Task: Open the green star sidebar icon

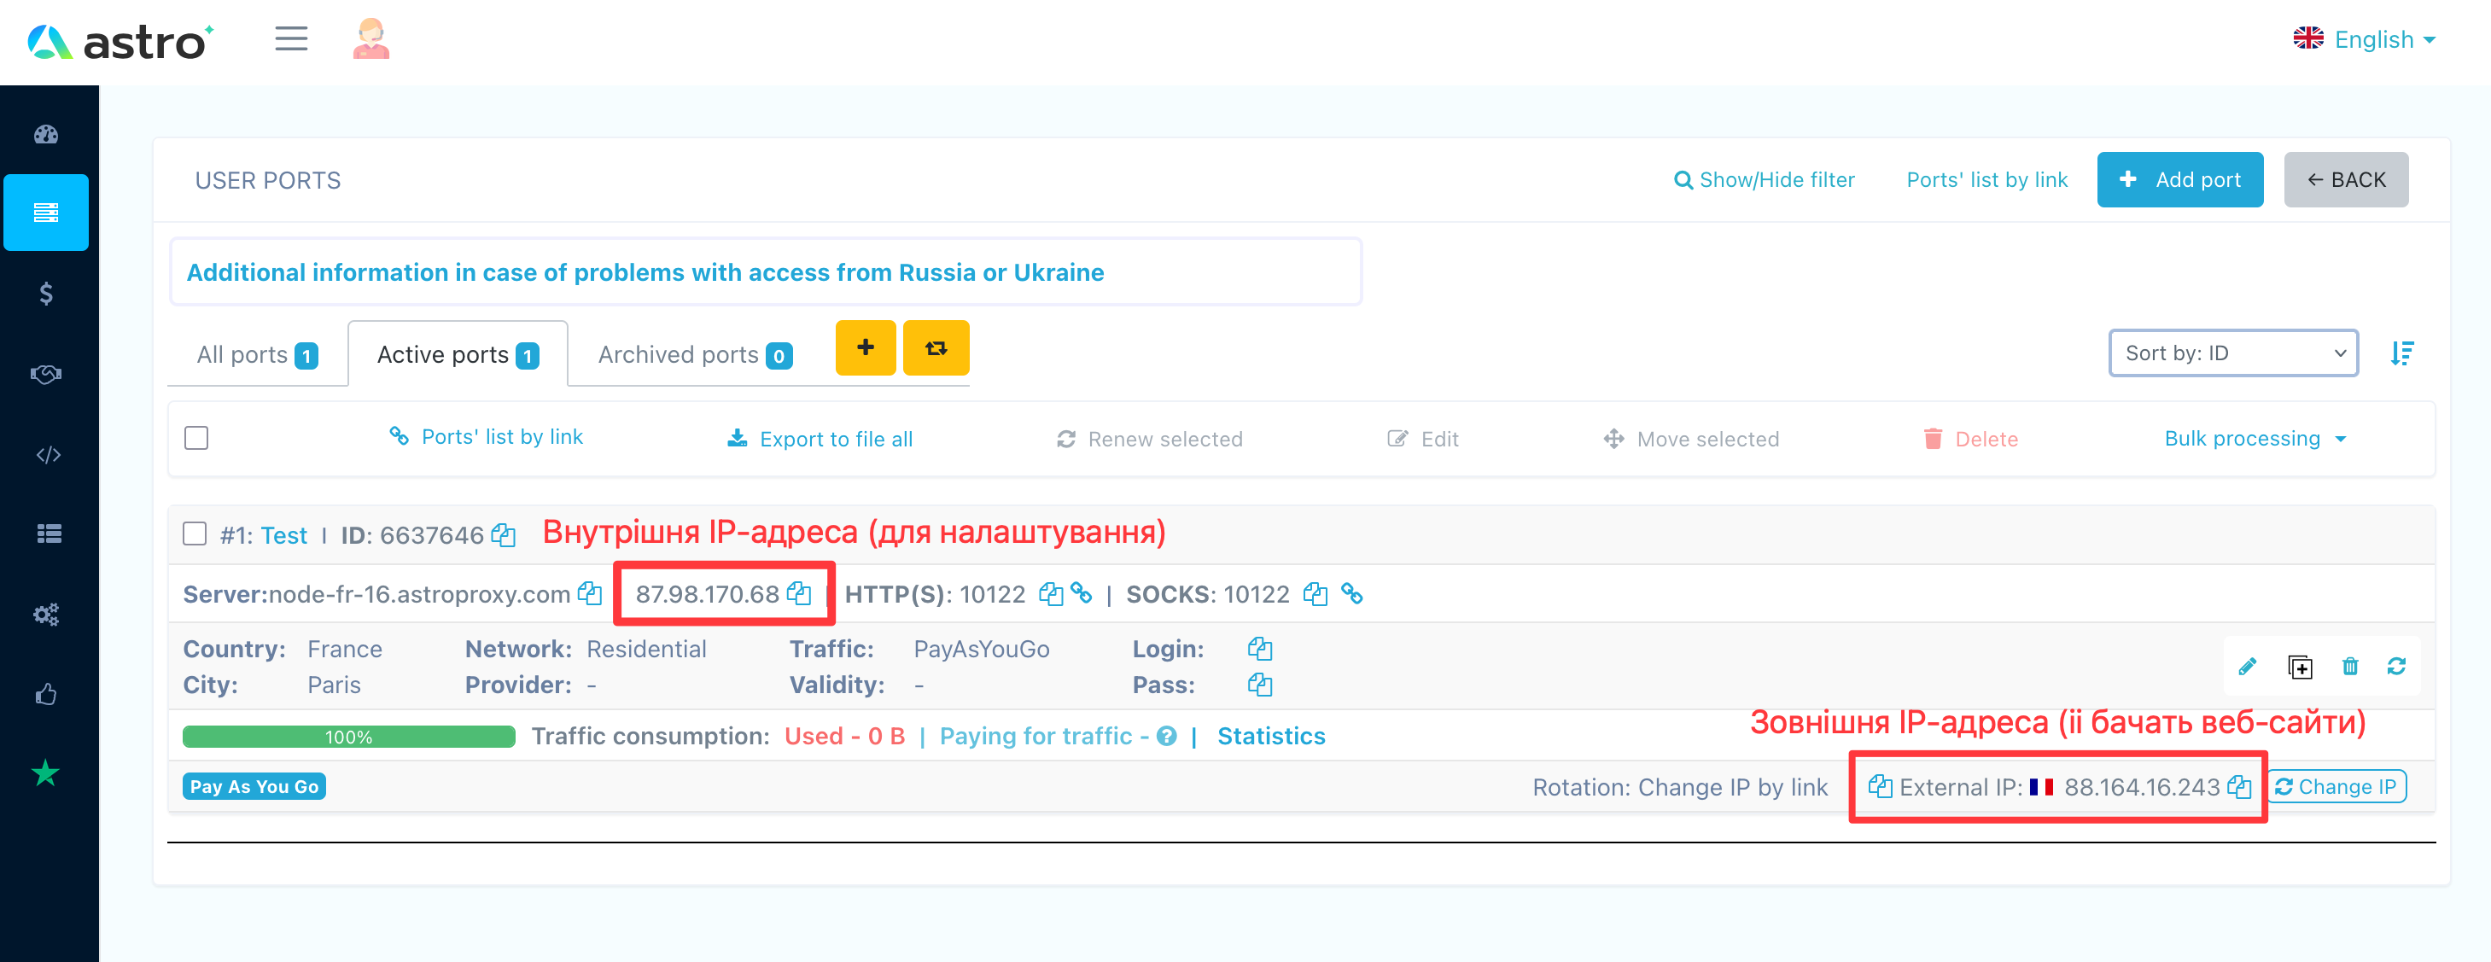Action: click(45, 773)
